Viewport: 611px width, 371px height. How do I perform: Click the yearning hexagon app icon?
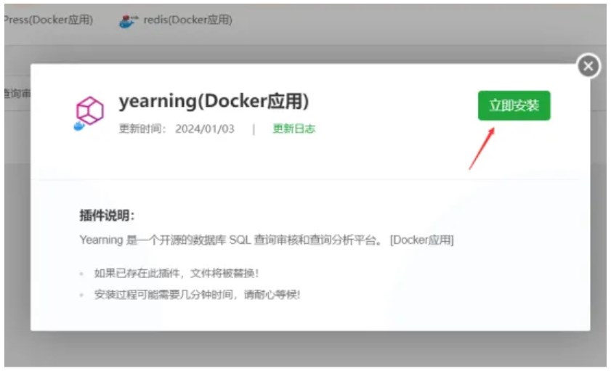[89, 113]
